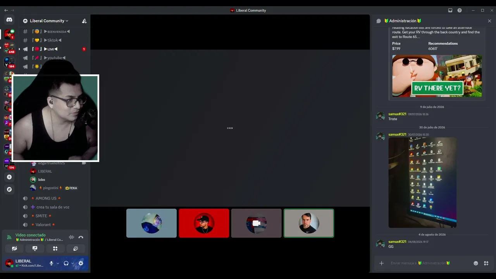This screenshot has height=279, width=496.
Task: Open activities launcher in voice panel
Action: click(x=55, y=248)
